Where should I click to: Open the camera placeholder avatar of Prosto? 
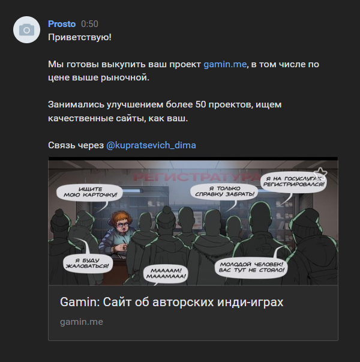26,29
